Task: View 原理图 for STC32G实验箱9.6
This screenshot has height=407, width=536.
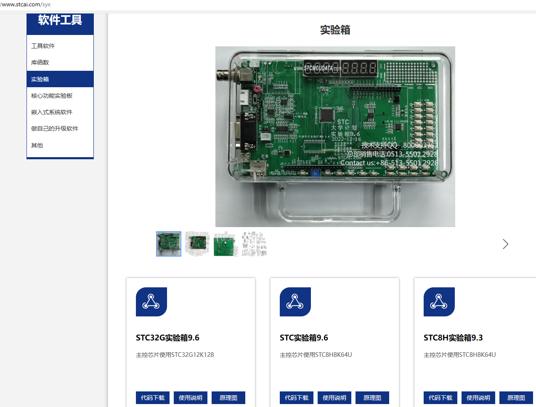Action: [228, 398]
